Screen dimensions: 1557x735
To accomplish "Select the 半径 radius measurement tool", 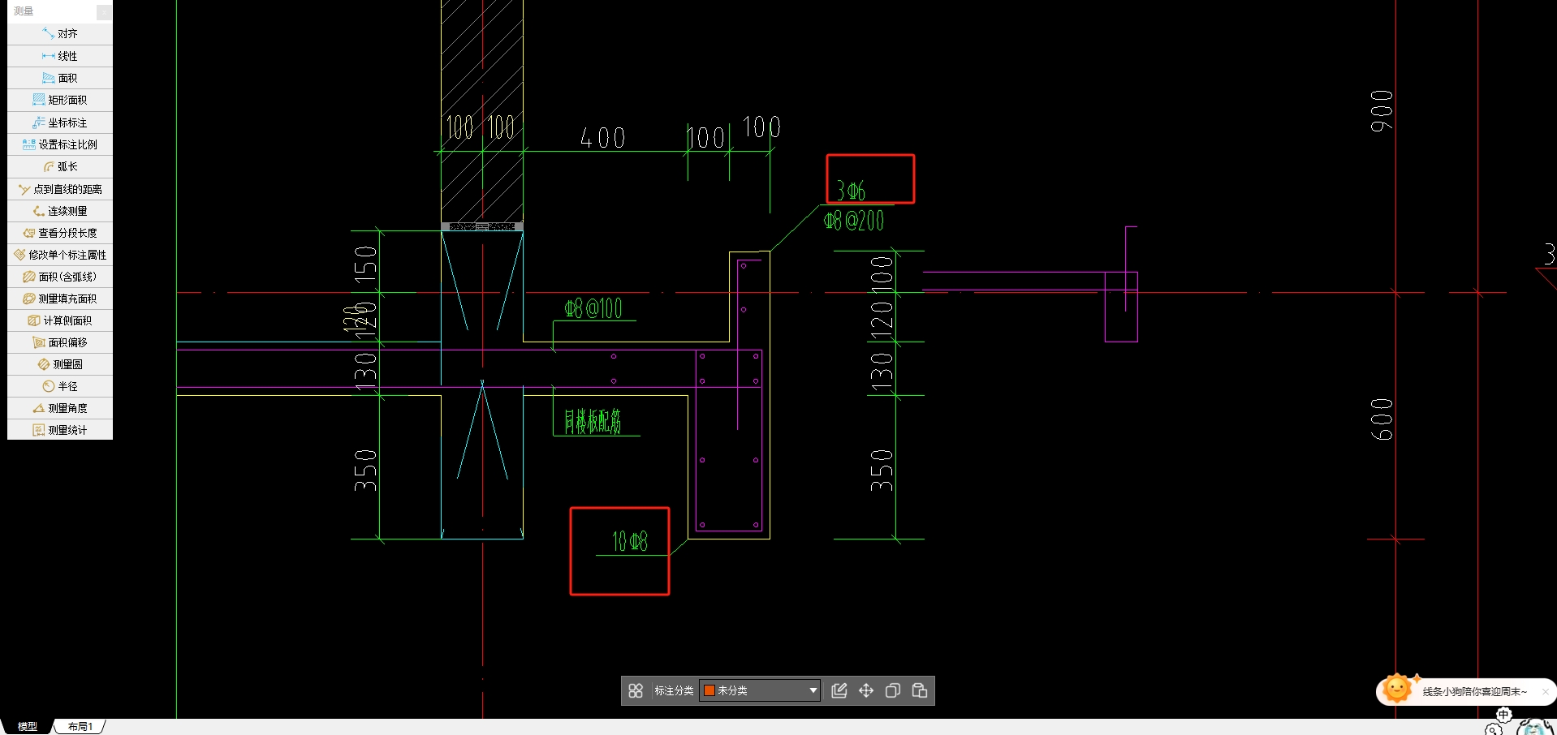I will (60, 386).
